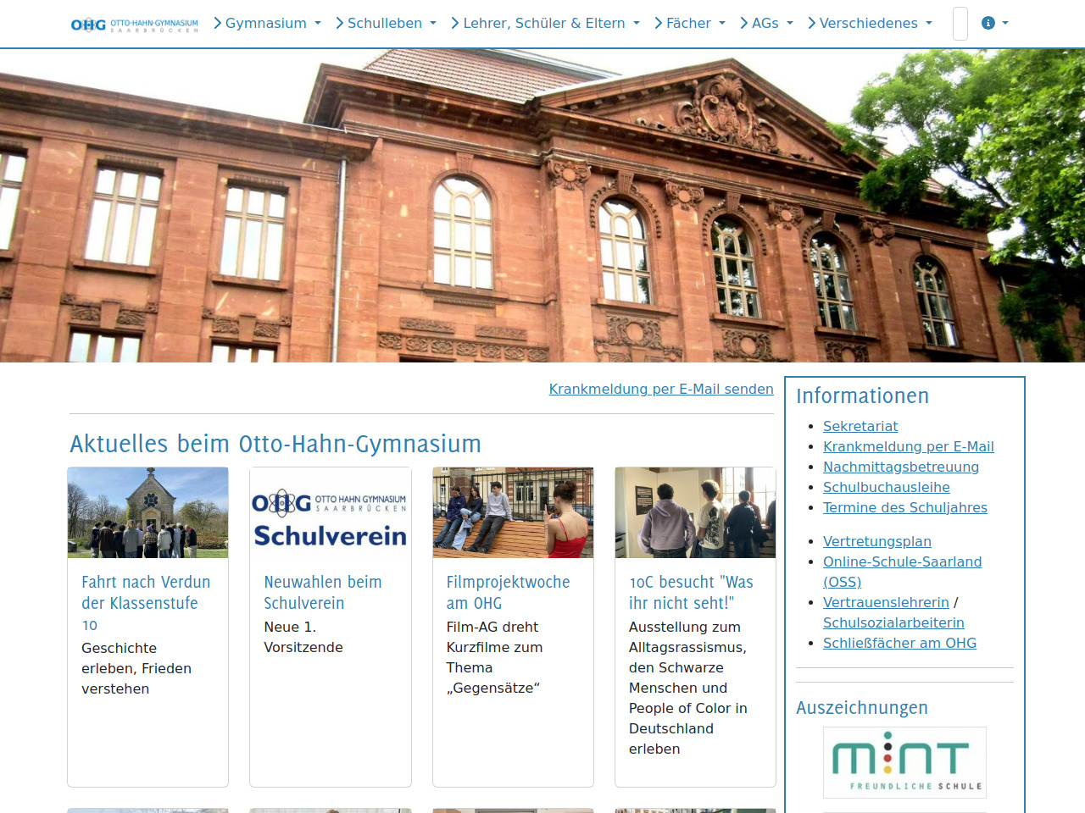The height and width of the screenshot is (813, 1085).
Task: Go to Termine des Schuljahres
Action: click(x=905, y=508)
